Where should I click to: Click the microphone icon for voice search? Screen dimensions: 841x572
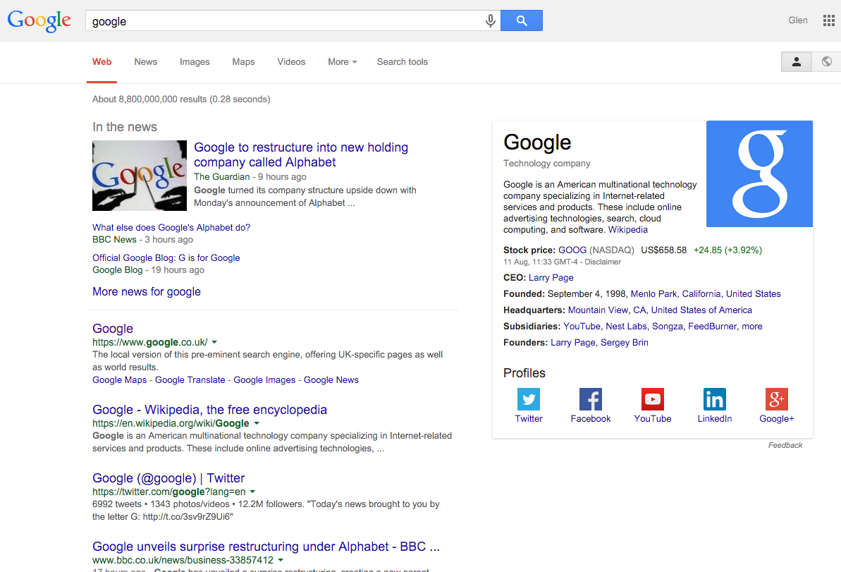click(490, 20)
